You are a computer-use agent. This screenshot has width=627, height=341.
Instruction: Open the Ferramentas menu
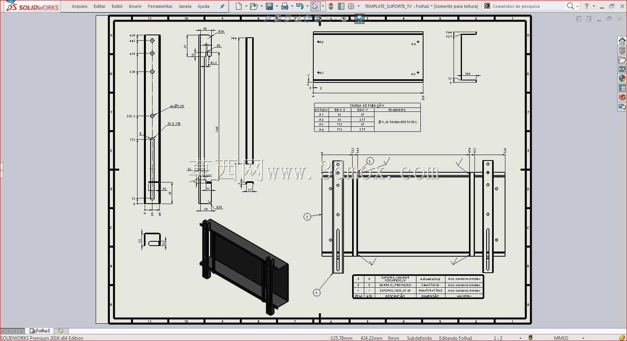(160, 6)
